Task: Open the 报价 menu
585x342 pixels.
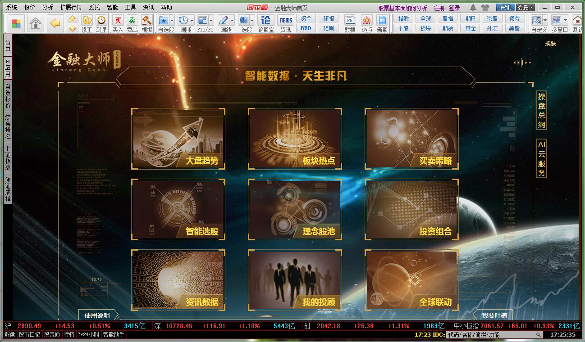Action: click(30, 8)
